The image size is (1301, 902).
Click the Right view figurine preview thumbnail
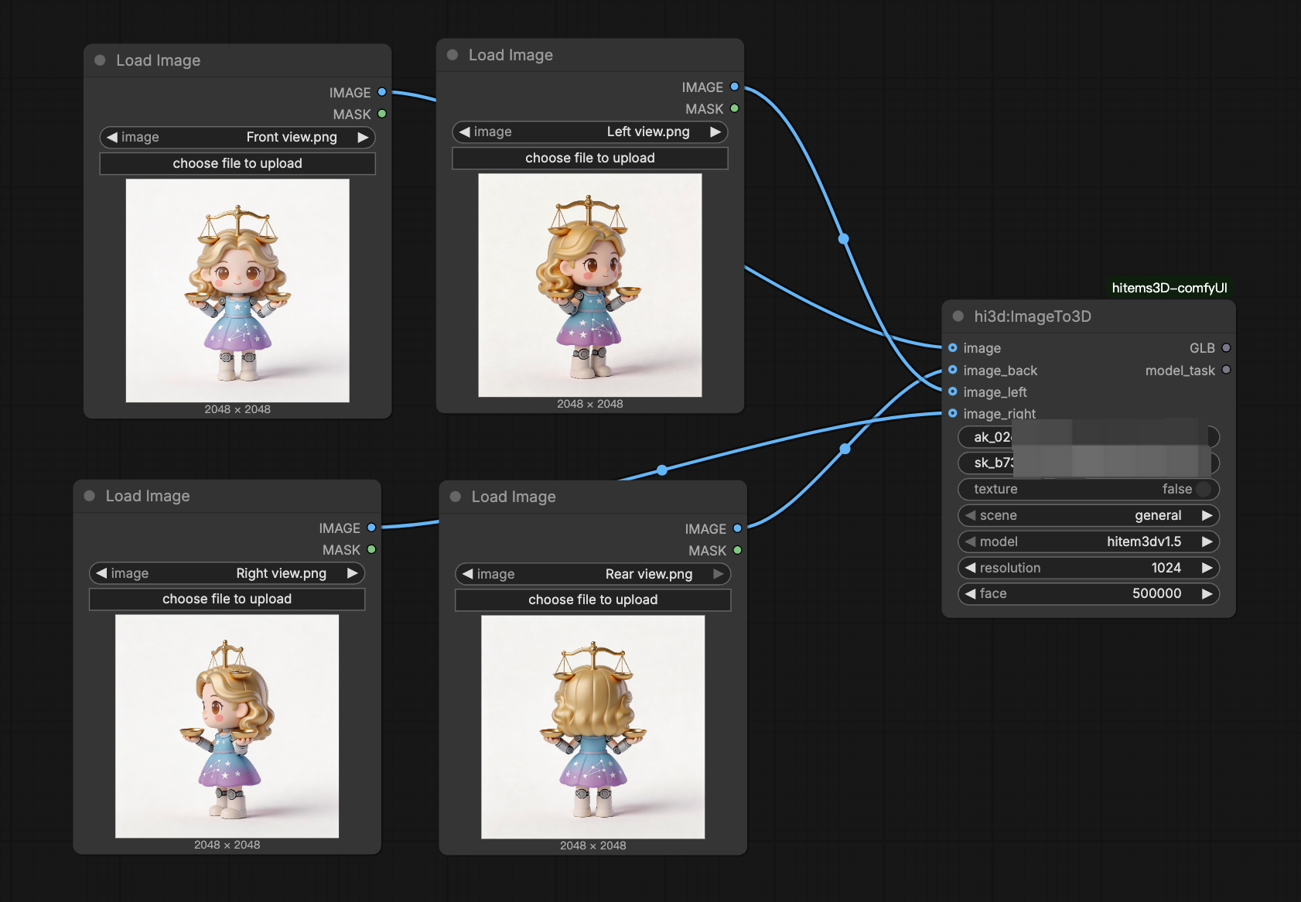tap(227, 726)
